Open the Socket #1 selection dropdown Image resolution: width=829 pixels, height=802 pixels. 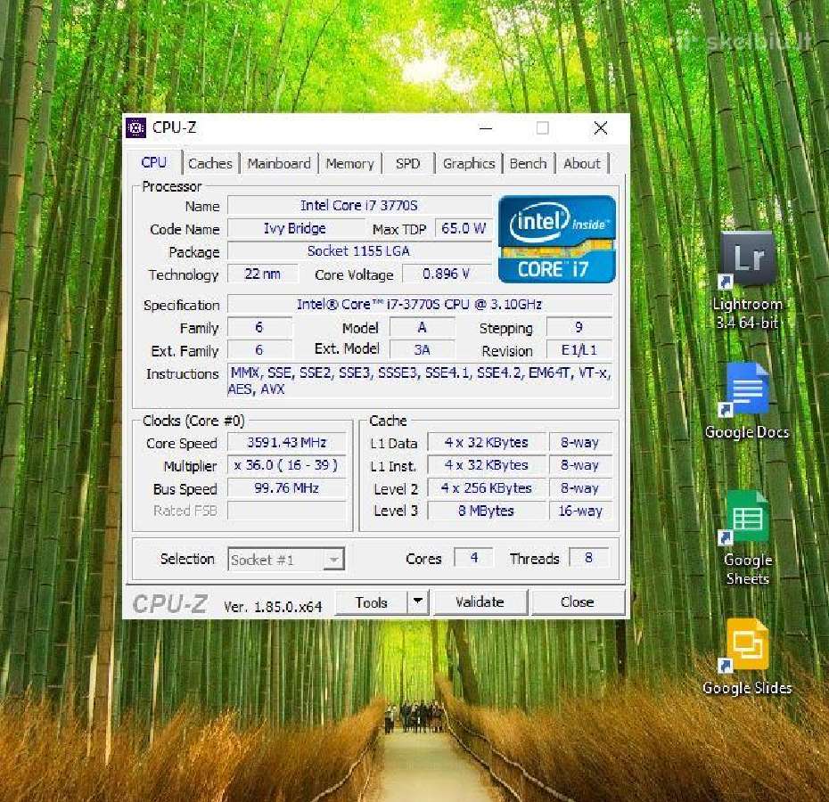point(286,560)
